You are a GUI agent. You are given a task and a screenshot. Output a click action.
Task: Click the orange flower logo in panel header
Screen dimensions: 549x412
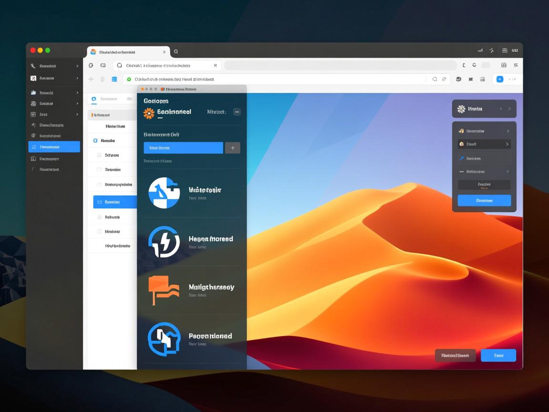(x=149, y=113)
